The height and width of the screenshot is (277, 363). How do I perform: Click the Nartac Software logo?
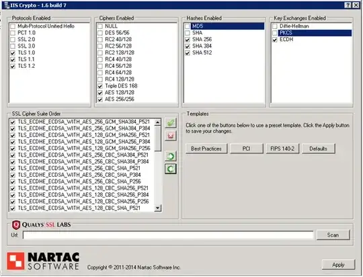point(43,262)
